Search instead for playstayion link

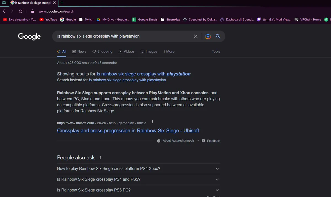[x=127, y=80]
